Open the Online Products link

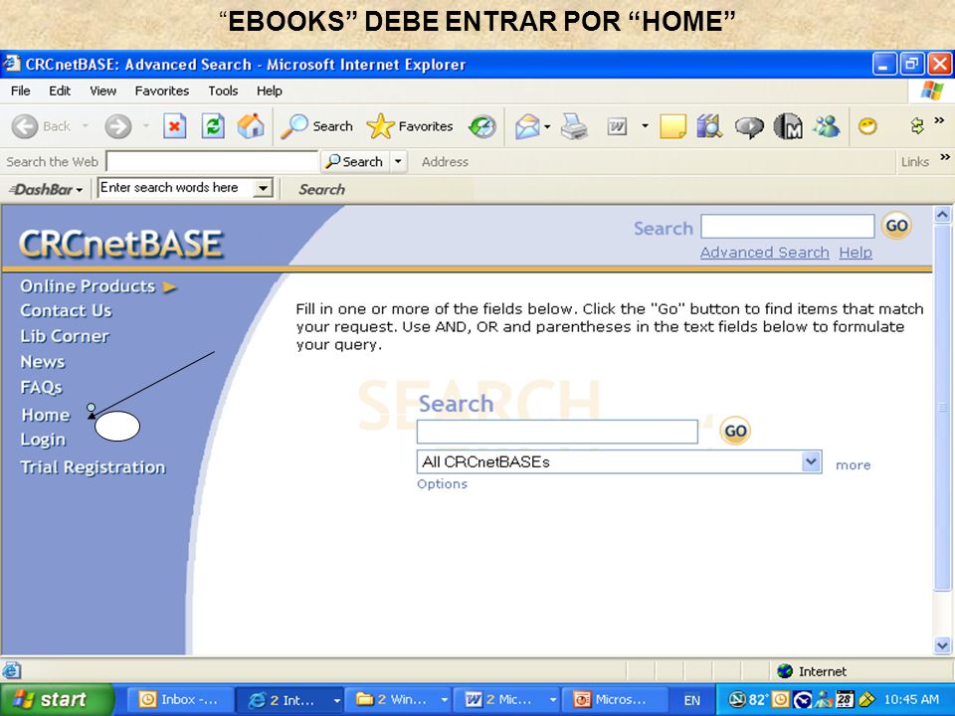click(88, 286)
